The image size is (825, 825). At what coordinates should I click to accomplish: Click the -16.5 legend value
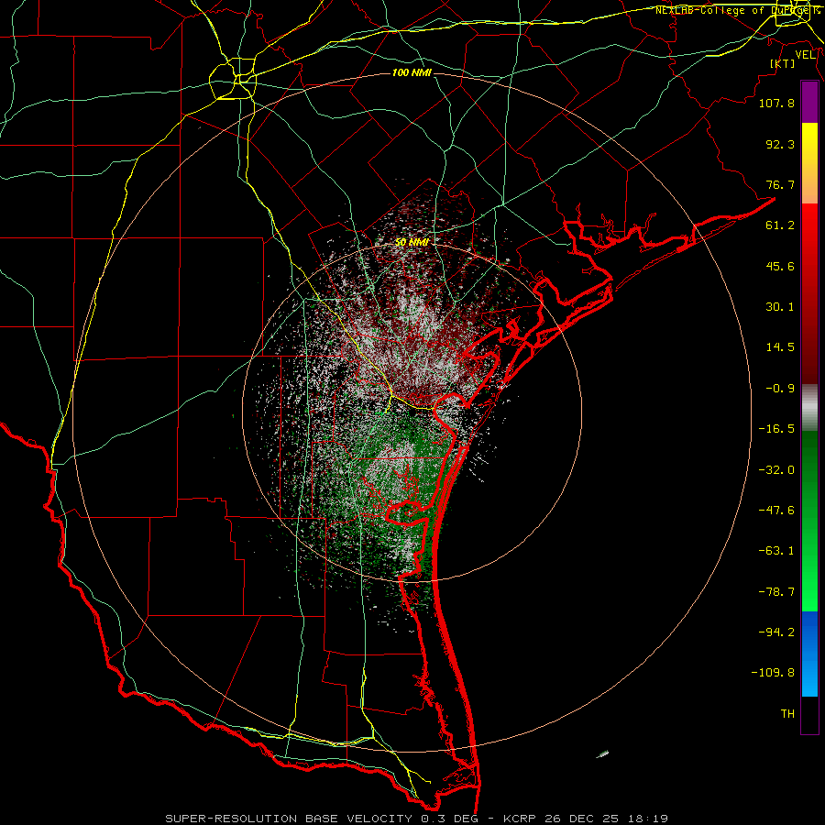tap(776, 429)
